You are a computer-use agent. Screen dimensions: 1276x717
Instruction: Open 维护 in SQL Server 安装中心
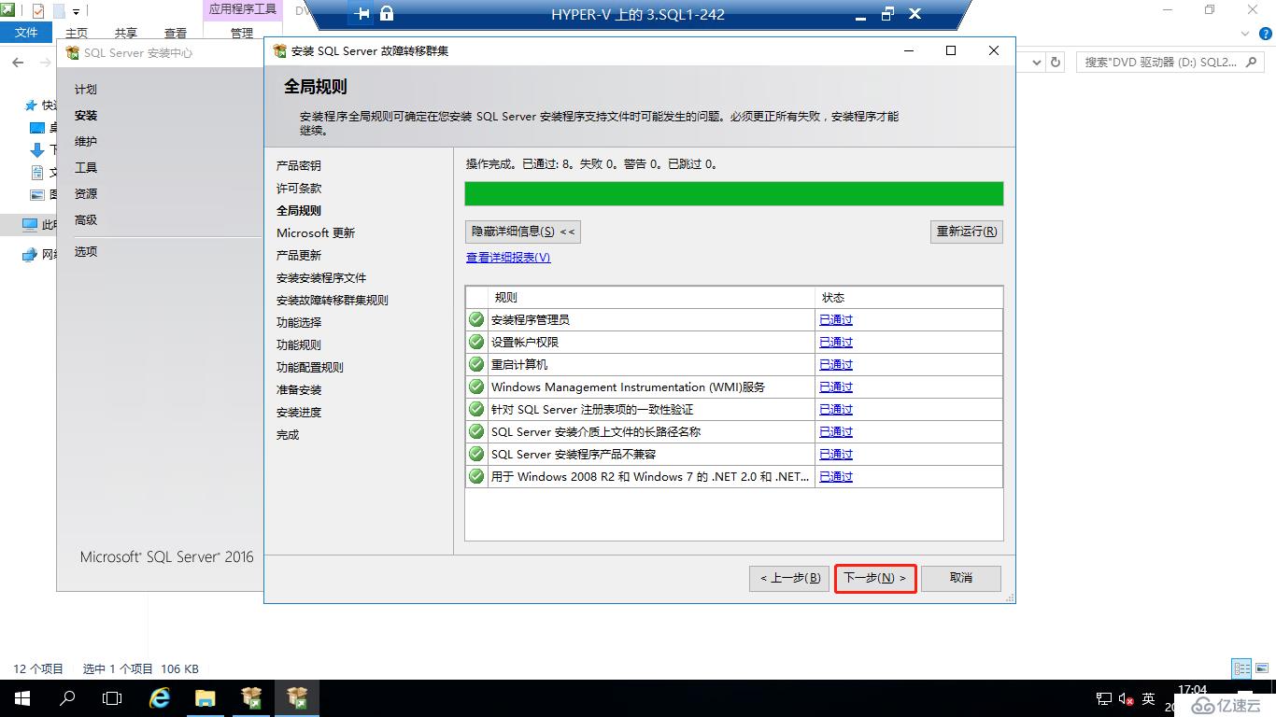click(86, 141)
